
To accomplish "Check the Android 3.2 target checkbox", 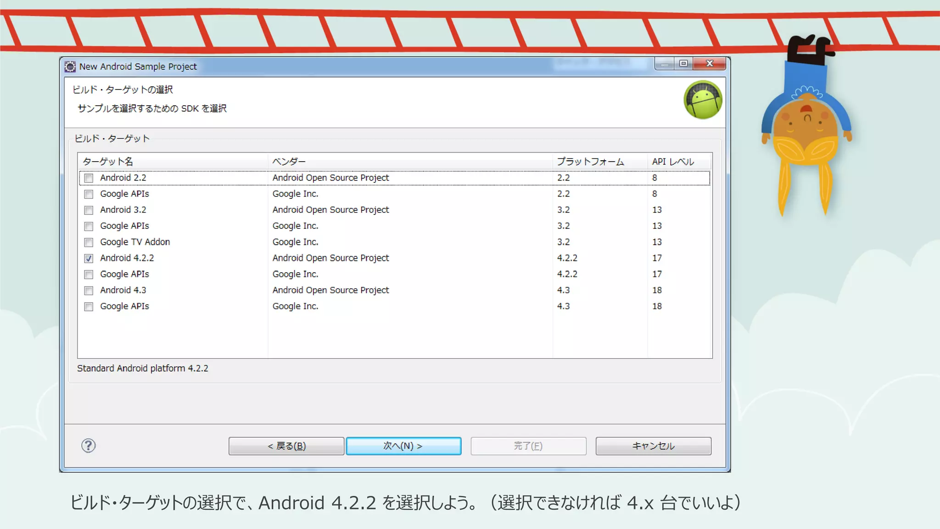I will (89, 210).
